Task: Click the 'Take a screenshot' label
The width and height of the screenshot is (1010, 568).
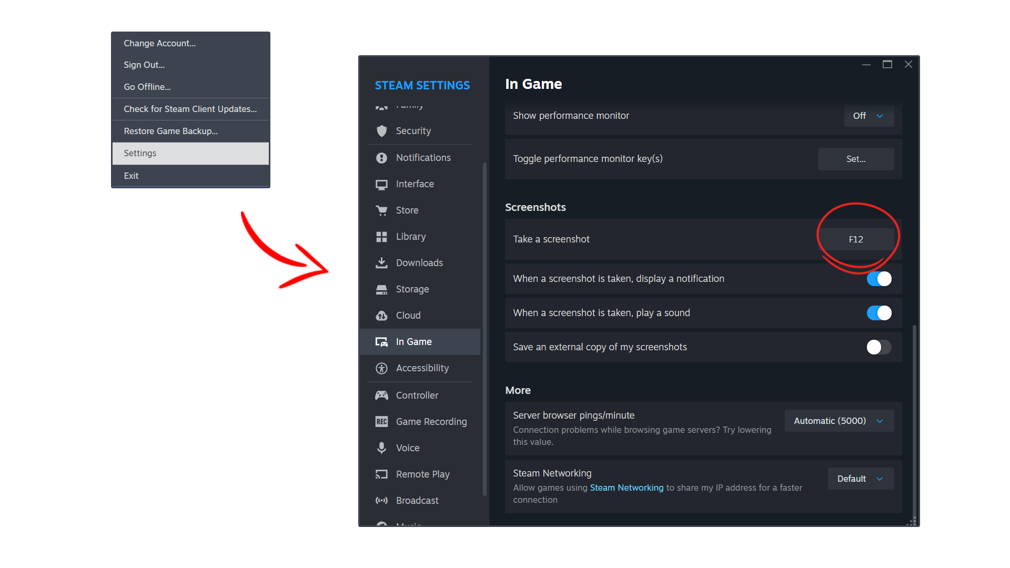Action: pyautogui.click(x=551, y=239)
